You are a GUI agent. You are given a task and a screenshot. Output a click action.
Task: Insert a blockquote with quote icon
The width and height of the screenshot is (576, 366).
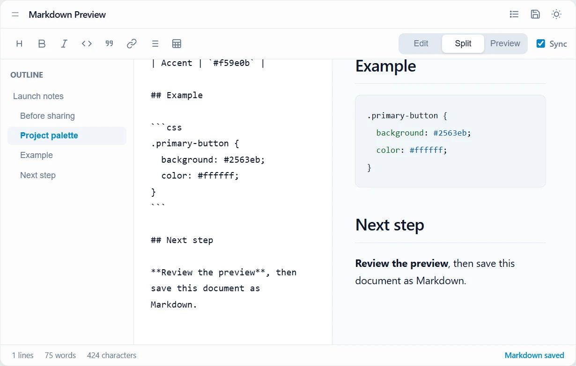[x=109, y=43]
